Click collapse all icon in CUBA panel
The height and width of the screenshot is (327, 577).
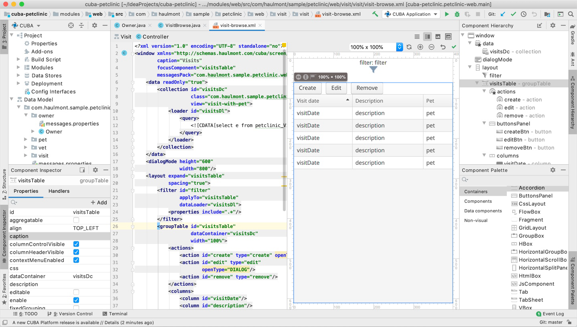click(x=81, y=25)
